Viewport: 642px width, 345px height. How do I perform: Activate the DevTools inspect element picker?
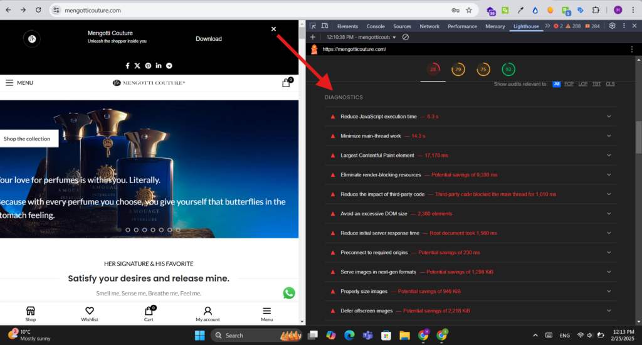pos(313,26)
